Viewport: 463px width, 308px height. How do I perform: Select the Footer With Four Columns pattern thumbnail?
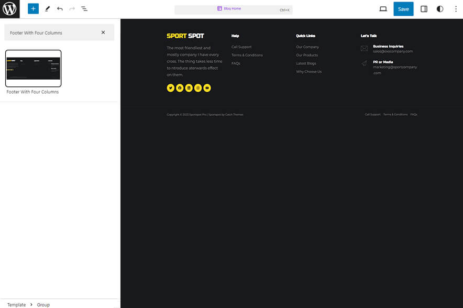click(33, 68)
